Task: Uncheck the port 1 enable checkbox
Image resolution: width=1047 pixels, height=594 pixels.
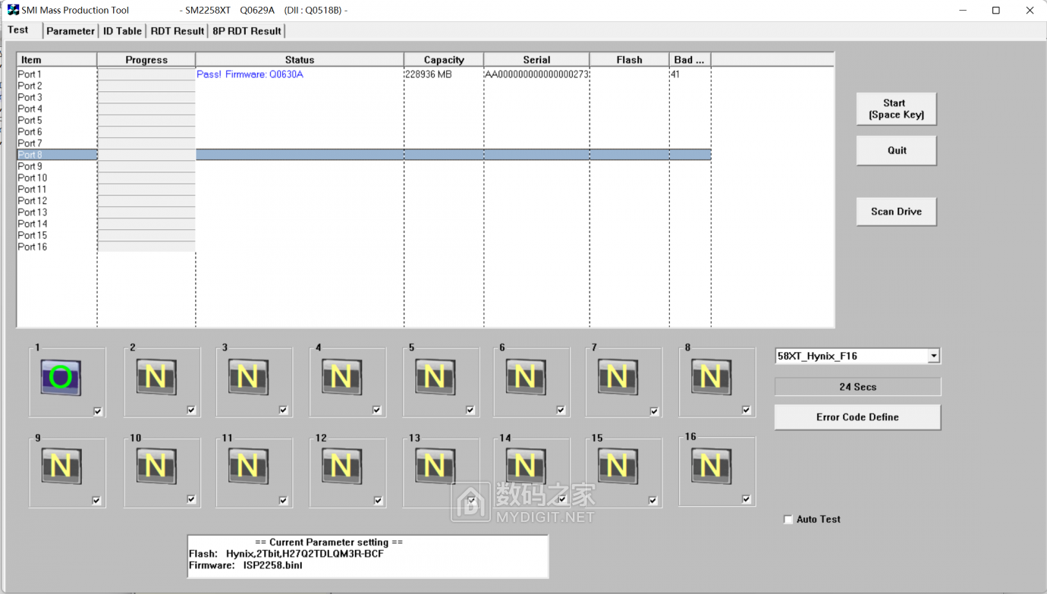Action: coord(98,411)
